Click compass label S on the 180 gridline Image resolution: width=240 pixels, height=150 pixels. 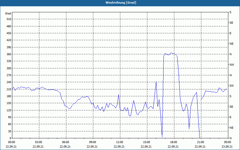tap(230, 96)
